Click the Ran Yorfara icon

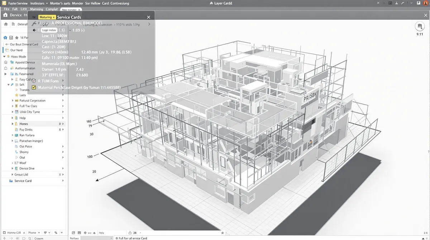coord(16,135)
